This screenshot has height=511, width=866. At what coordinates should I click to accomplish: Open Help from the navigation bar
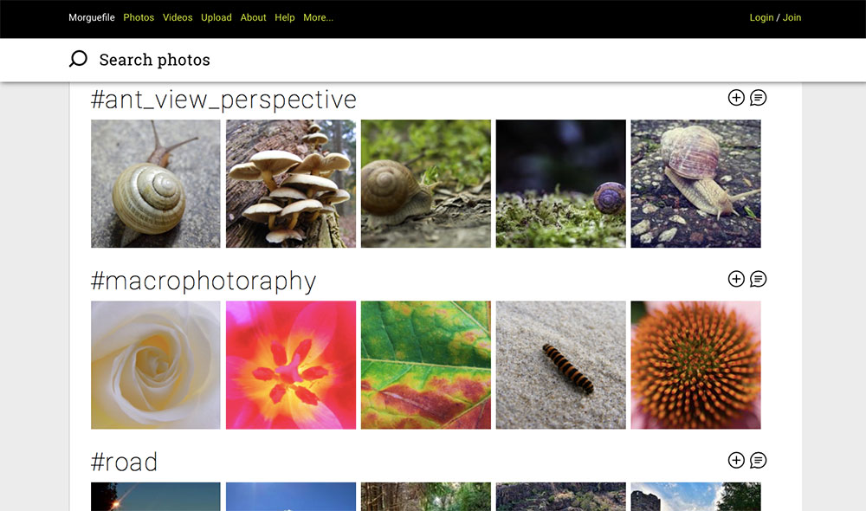(x=284, y=17)
